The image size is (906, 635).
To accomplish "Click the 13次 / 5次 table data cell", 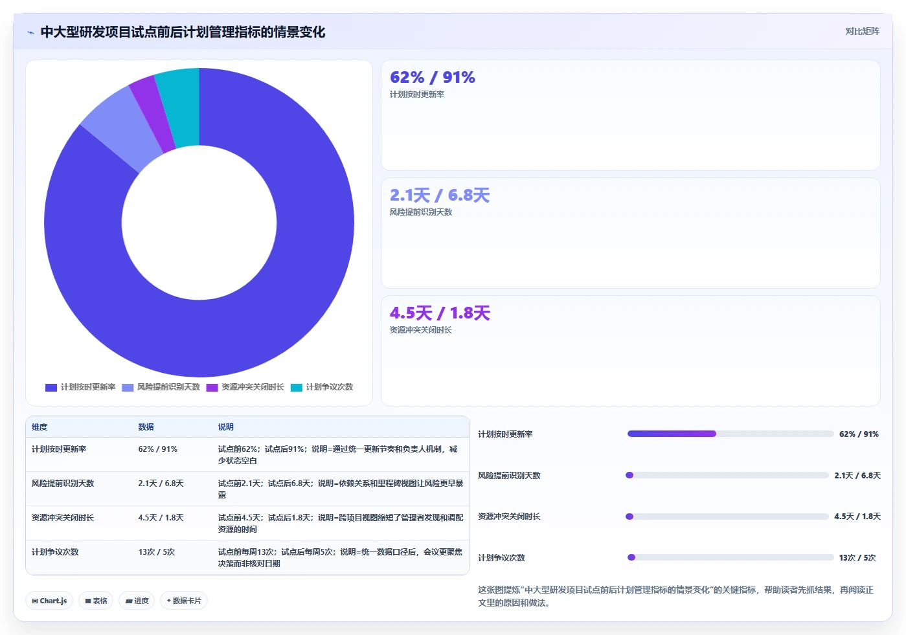I will (157, 552).
